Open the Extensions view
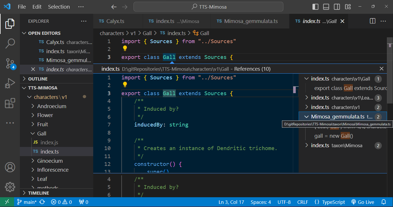Image resolution: width=393 pixels, height=207 pixels. (x=10, y=103)
